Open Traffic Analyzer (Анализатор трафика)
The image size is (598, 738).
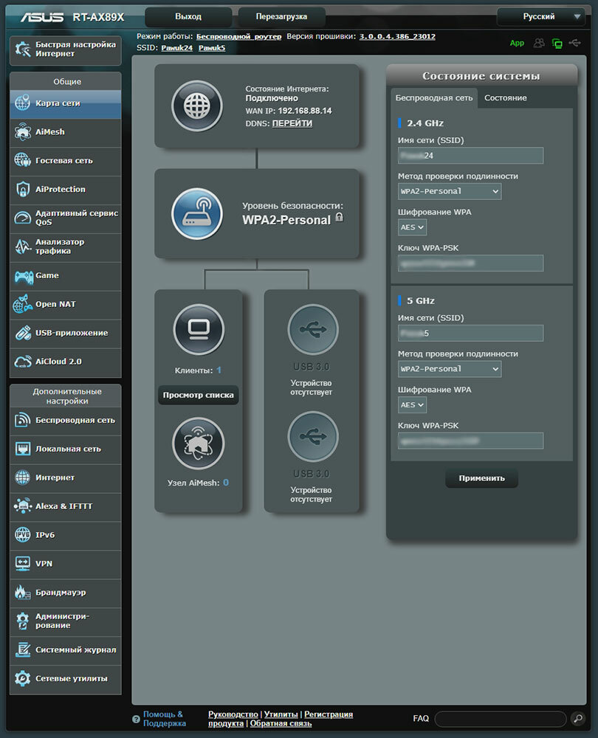click(66, 247)
